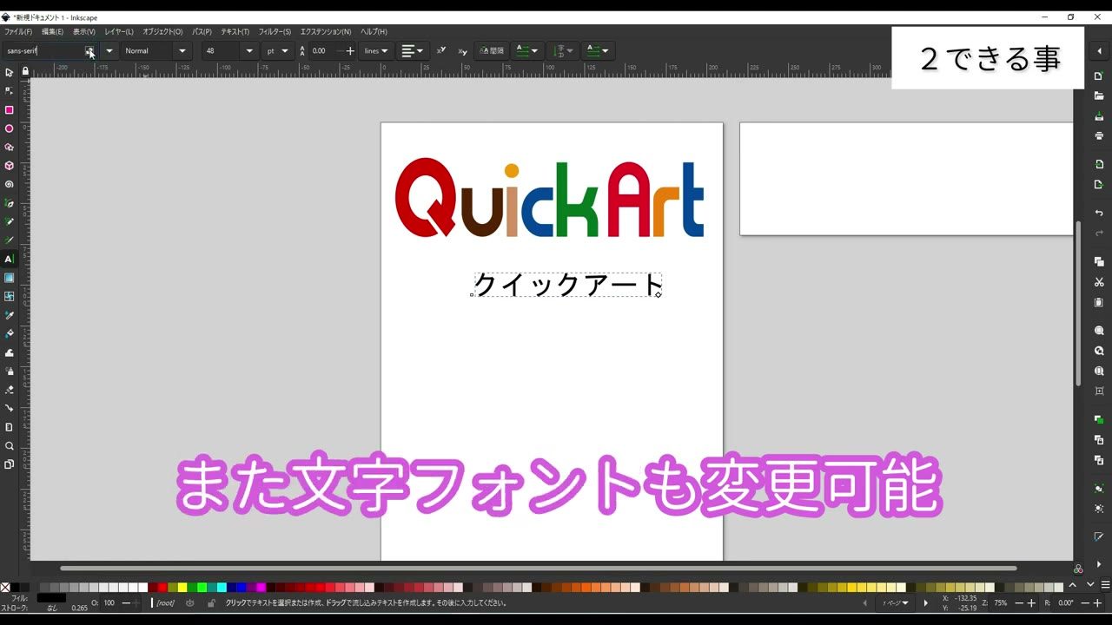Pick the 3D Box tool
Viewport: 1112px width, 625px height.
point(9,166)
